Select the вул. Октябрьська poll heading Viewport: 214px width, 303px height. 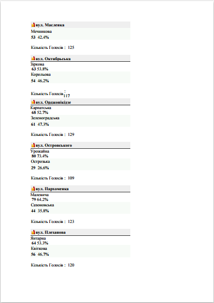pos(53,59)
